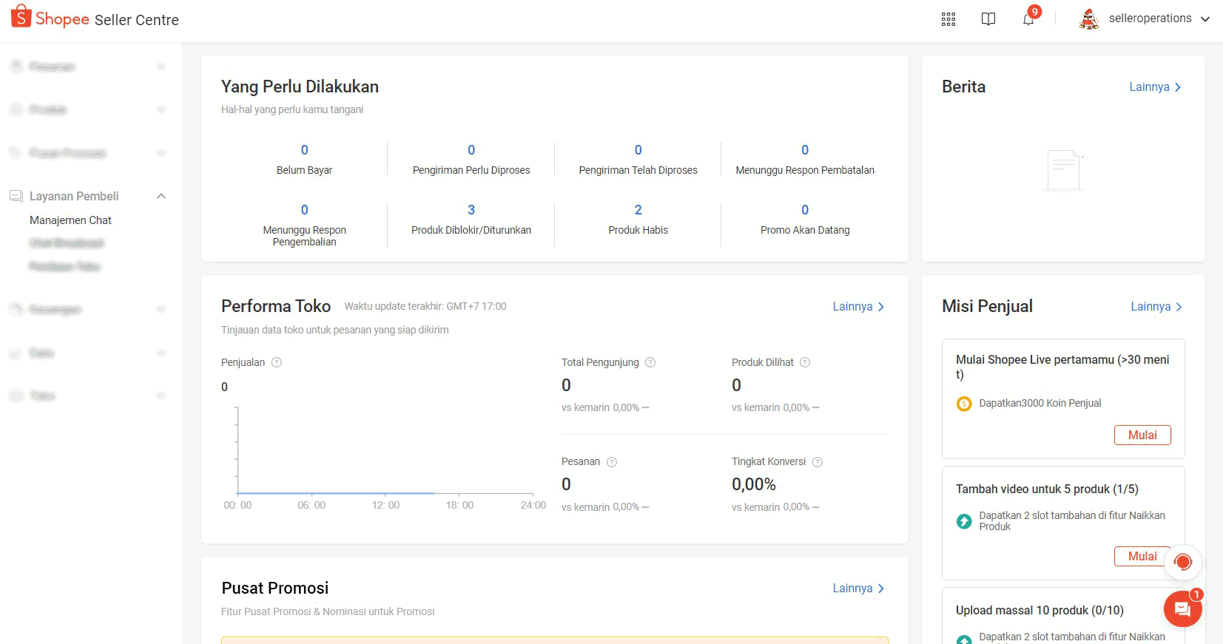Click the help icon beside Penjualan
1223x644 pixels.
click(x=277, y=362)
